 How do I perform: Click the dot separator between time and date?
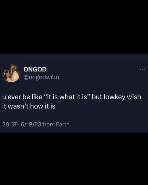pyautogui.click(x=18, y=125)
